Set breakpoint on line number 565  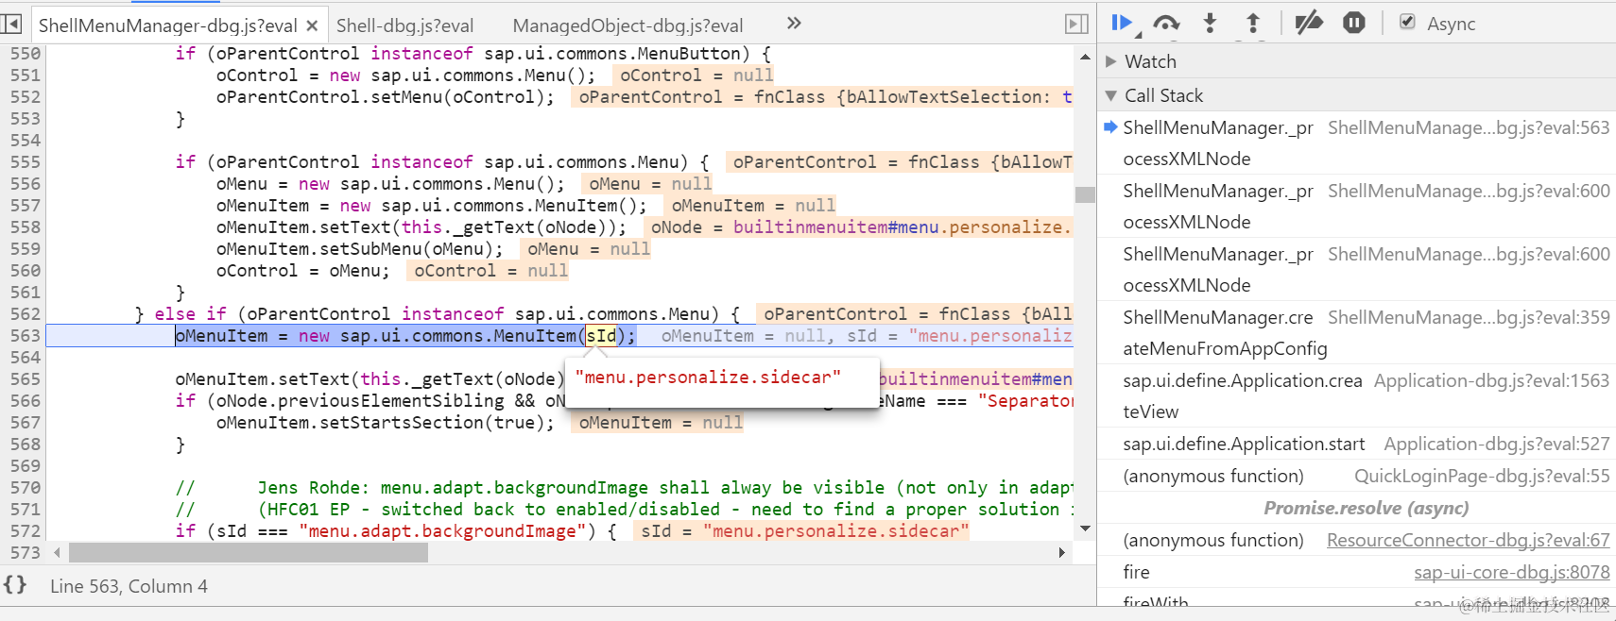(x=26, y=379)
